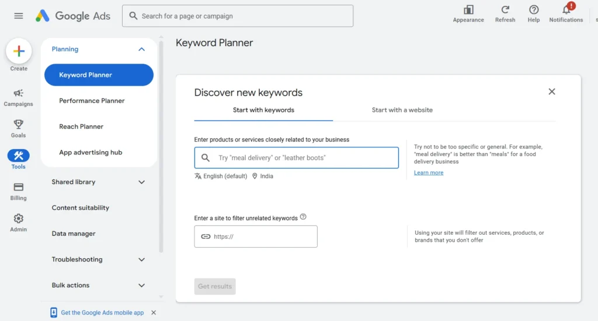Select Keyword Planner in the menu
Image resolution: width=598 pixels, height=321 pixels.
click(99, 75)
